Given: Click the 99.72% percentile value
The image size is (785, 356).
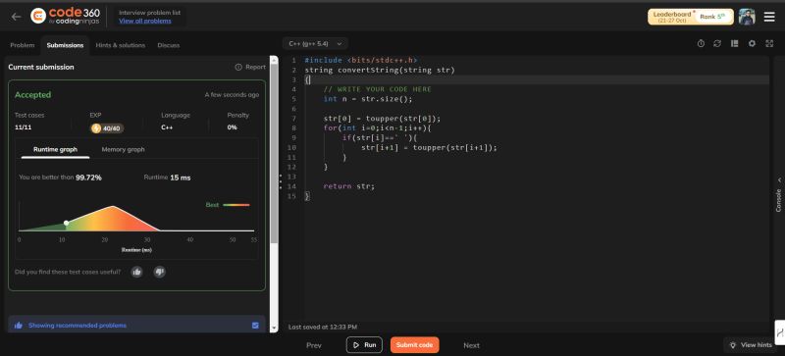Looking at the screenshot, I should [88, 178].
